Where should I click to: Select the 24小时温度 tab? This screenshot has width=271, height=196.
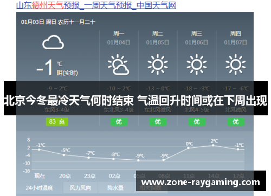[x=40, y=188]
